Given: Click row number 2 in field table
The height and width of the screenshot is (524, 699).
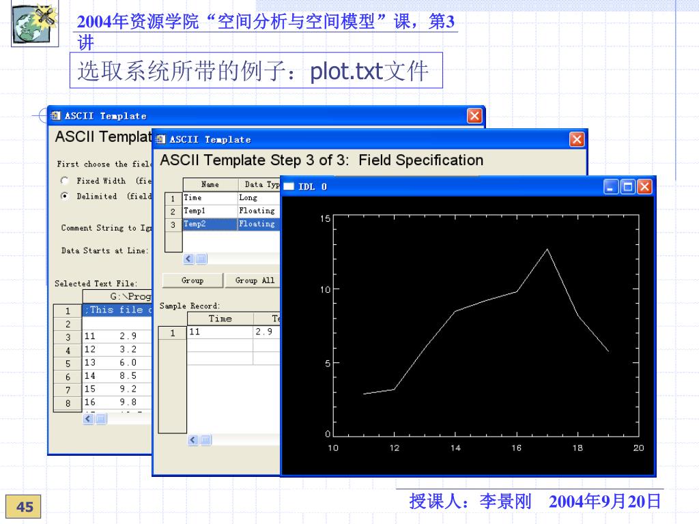Looking at the screenshot, I should pos(173,212).
